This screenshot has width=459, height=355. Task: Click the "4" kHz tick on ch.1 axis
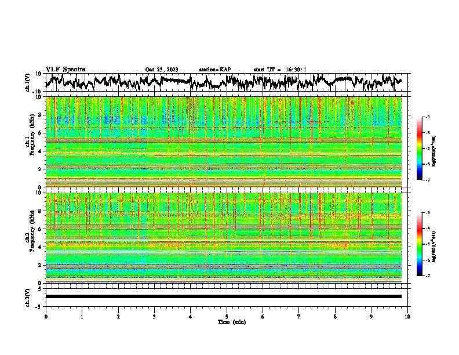(x=41, y=151)
